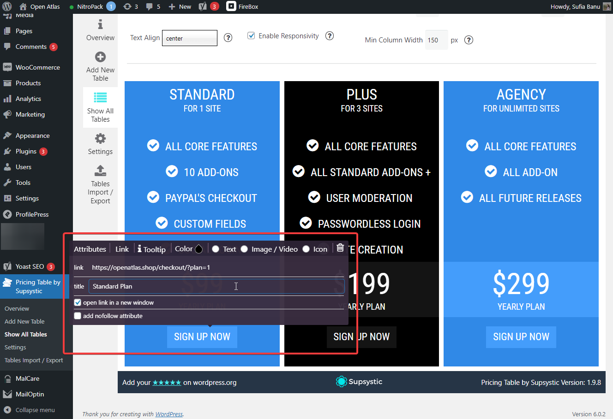Screen dimensions: 613x419
Task: Click the five-star rating link
Action: tap(167, 383)
